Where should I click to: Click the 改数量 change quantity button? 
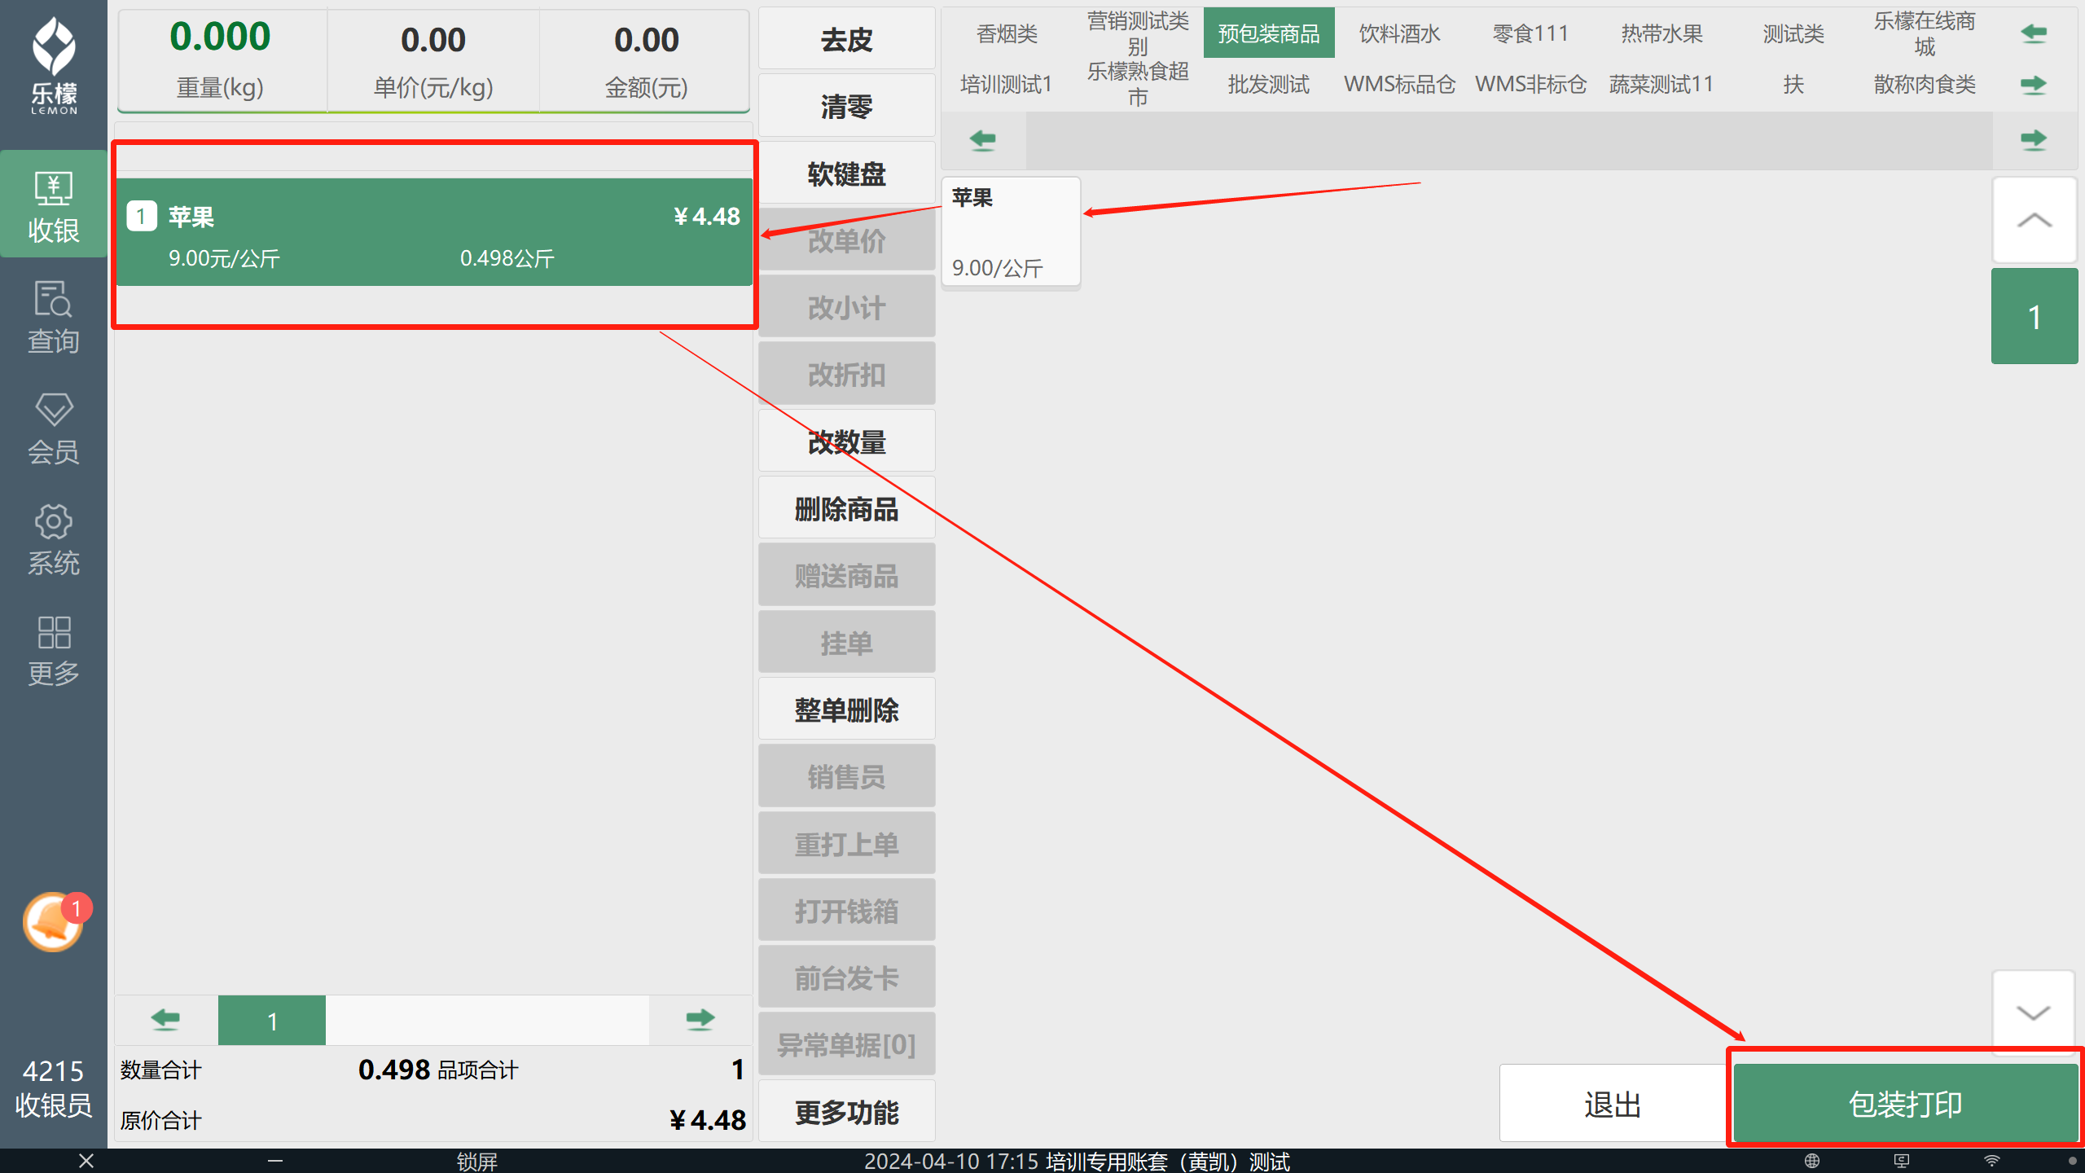[847, 442]
